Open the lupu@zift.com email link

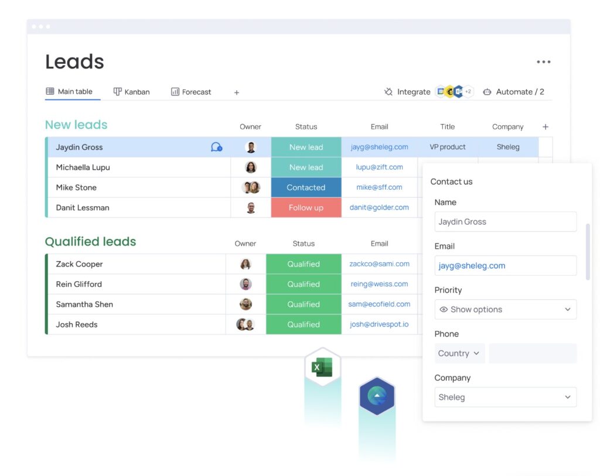[x=379, y=167]
